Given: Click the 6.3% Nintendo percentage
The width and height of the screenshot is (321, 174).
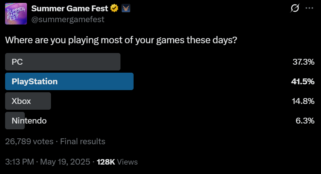Looking at the screenshot, I should pyautogui.click(x=305, y=121).
